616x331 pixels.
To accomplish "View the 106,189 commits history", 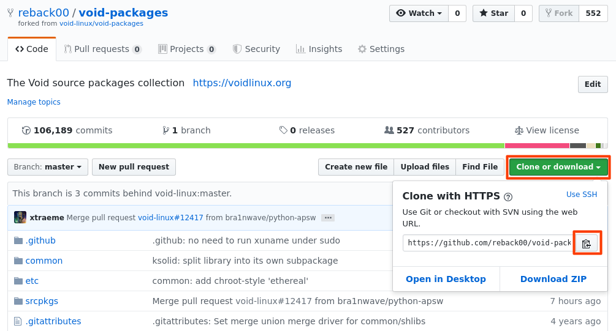I will pyautogui.click(x=67, y=130).
